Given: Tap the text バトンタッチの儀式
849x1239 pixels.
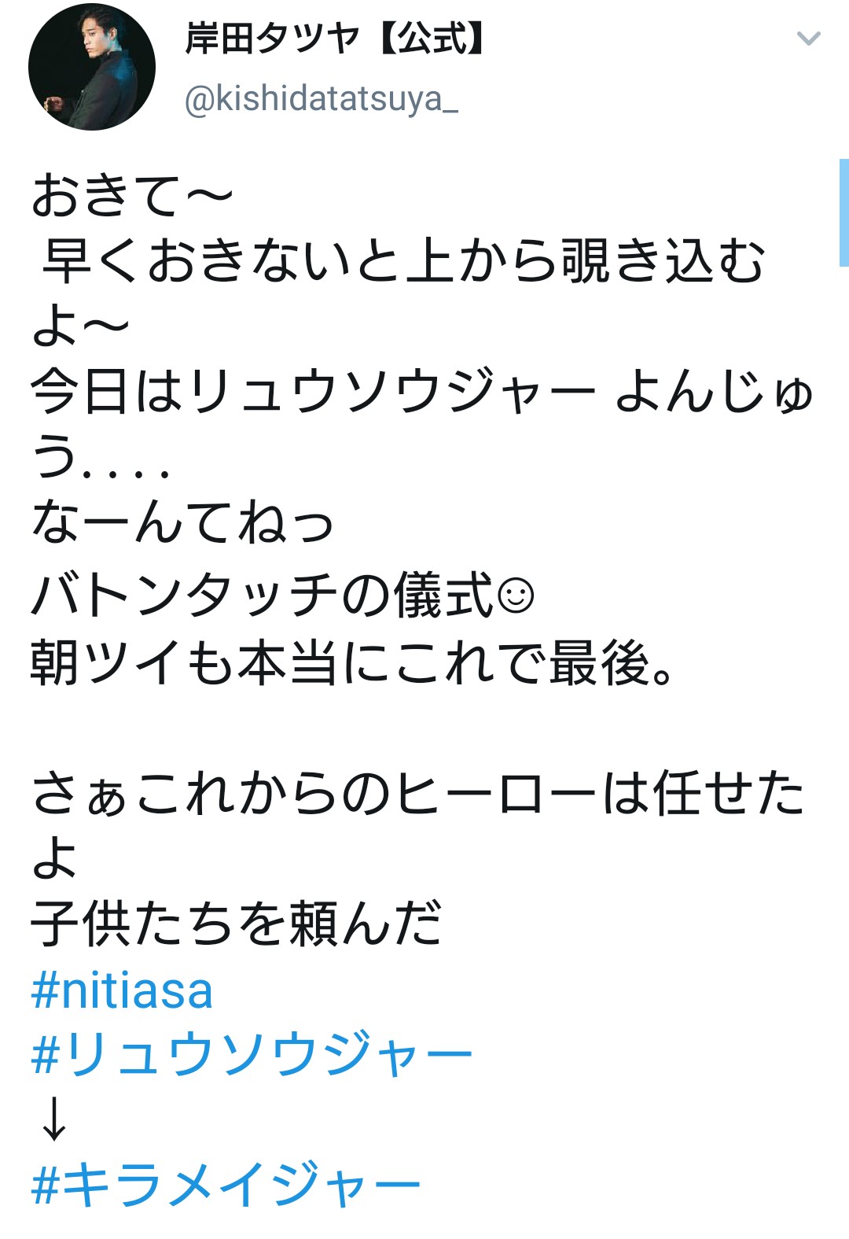Looking at the screenshot, I should click(261, 596).
